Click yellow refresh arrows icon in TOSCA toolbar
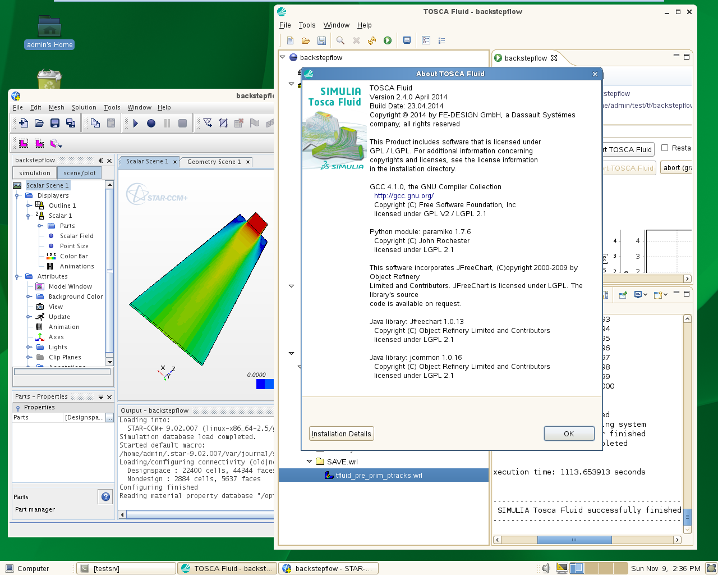718x575 pixels. [372, 40]
